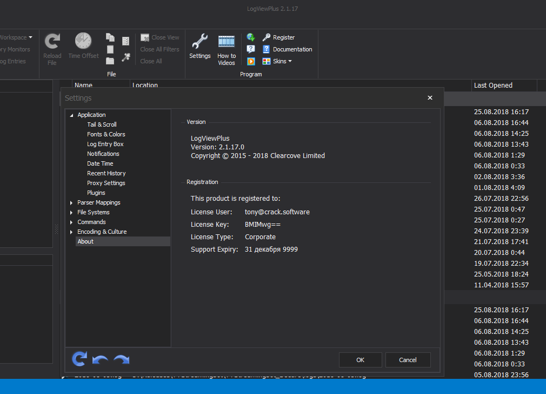Click the 05.08.2018 23:56 entry
Image resolution: width=546 pixels, height=394 pixels.
(501, 375)
